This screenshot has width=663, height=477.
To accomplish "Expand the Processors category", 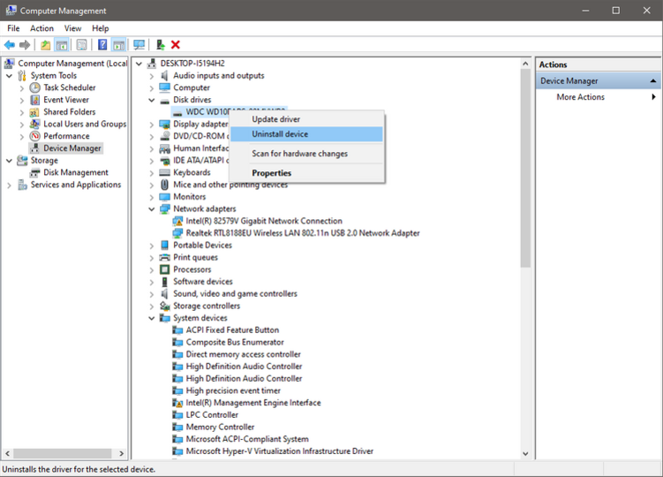I will point(151,269).
